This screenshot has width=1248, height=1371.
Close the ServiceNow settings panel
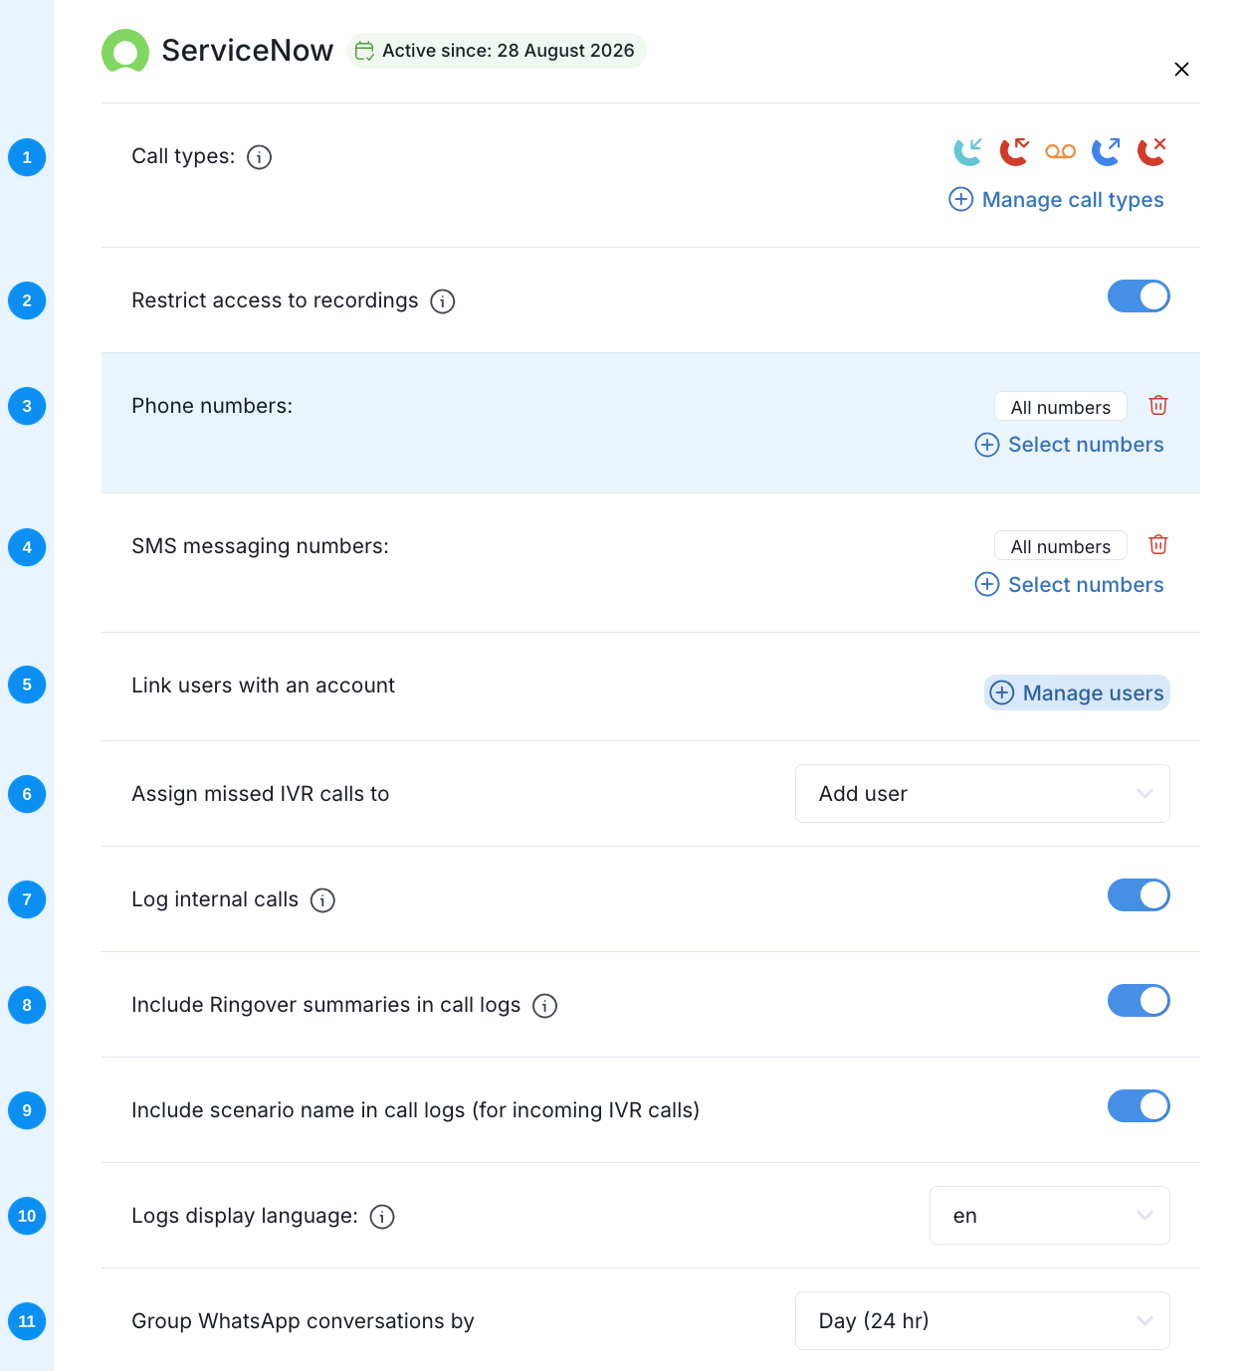(1181, 69)
